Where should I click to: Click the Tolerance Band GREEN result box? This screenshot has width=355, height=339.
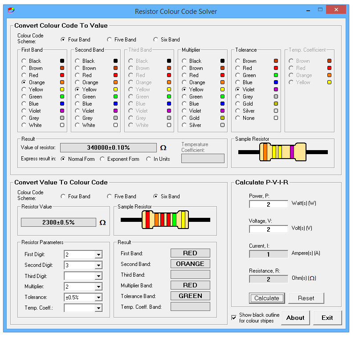(x=190, y=296)
